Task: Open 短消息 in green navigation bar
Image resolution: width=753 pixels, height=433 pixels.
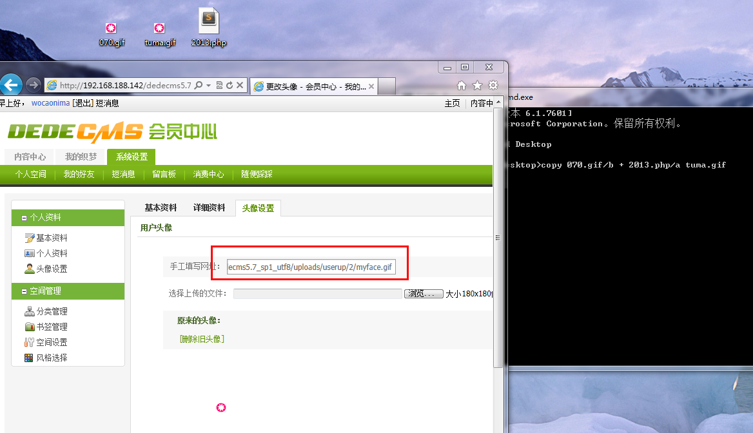Action: 123,174
